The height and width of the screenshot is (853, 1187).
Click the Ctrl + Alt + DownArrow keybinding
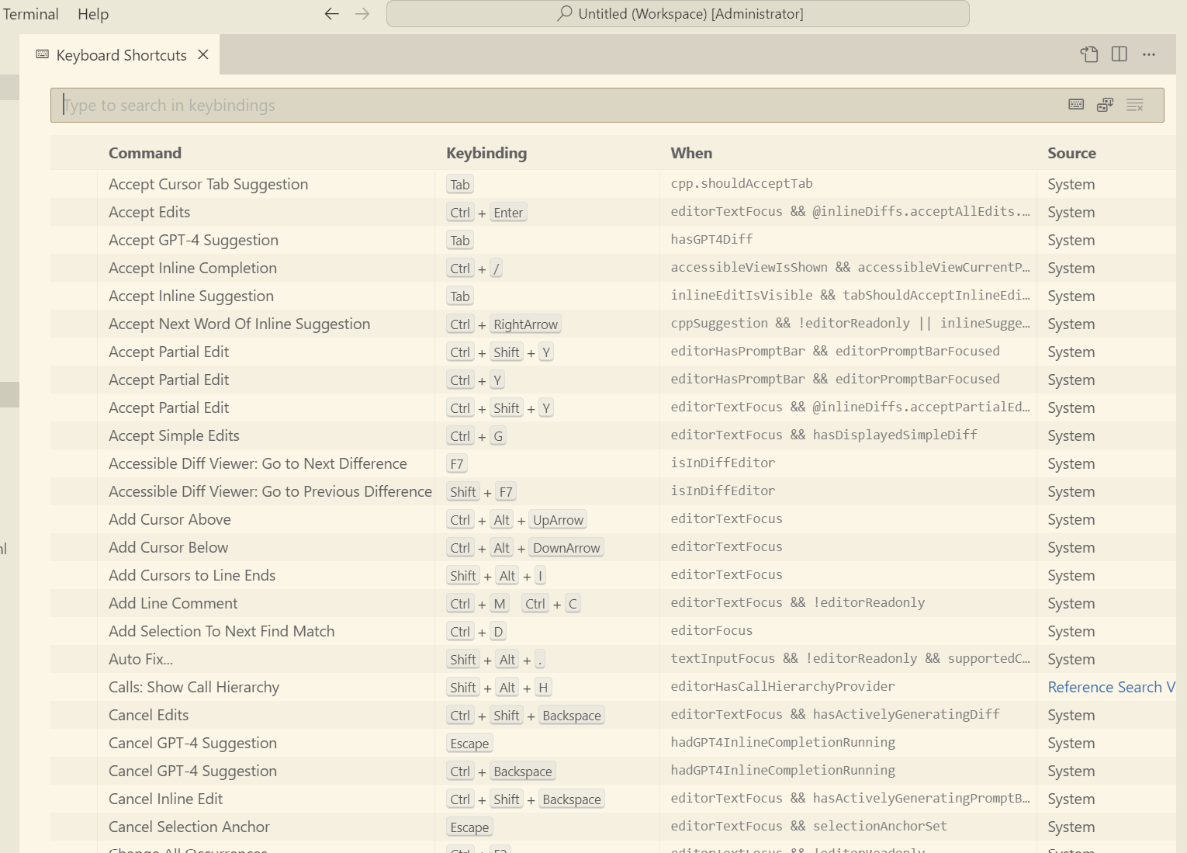click(x=525, y=548)
